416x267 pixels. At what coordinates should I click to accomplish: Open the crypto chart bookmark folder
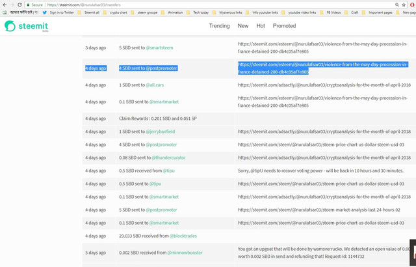(115, 12)
